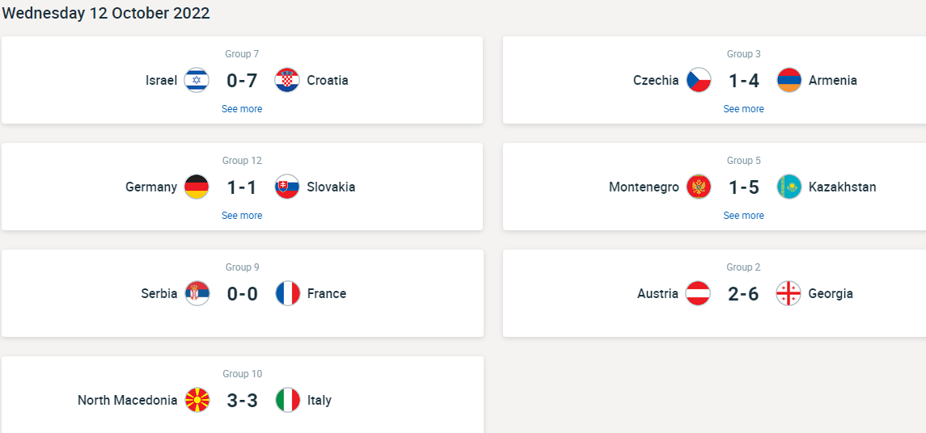Viewport: 926px width, 433px height.
Task: Click the Austria 2-6 Georgia score
Action: pyautogui.click(x=743, y=293)
